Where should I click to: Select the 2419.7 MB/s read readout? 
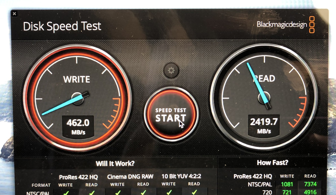pyautogui.click(x=264, y=126)
